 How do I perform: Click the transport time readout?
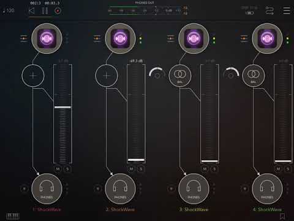pyautogui.click(x=45, y=3)
